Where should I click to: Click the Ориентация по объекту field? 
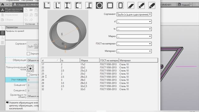[x=33, y=96]
